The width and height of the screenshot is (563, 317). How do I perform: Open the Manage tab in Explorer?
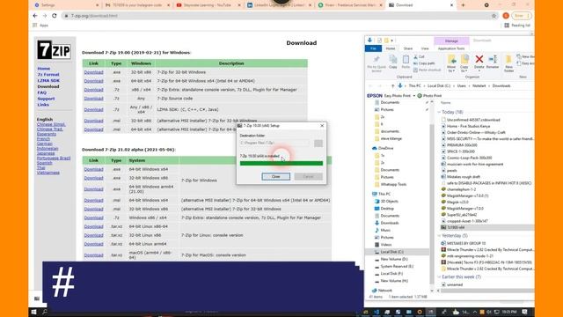451,41
